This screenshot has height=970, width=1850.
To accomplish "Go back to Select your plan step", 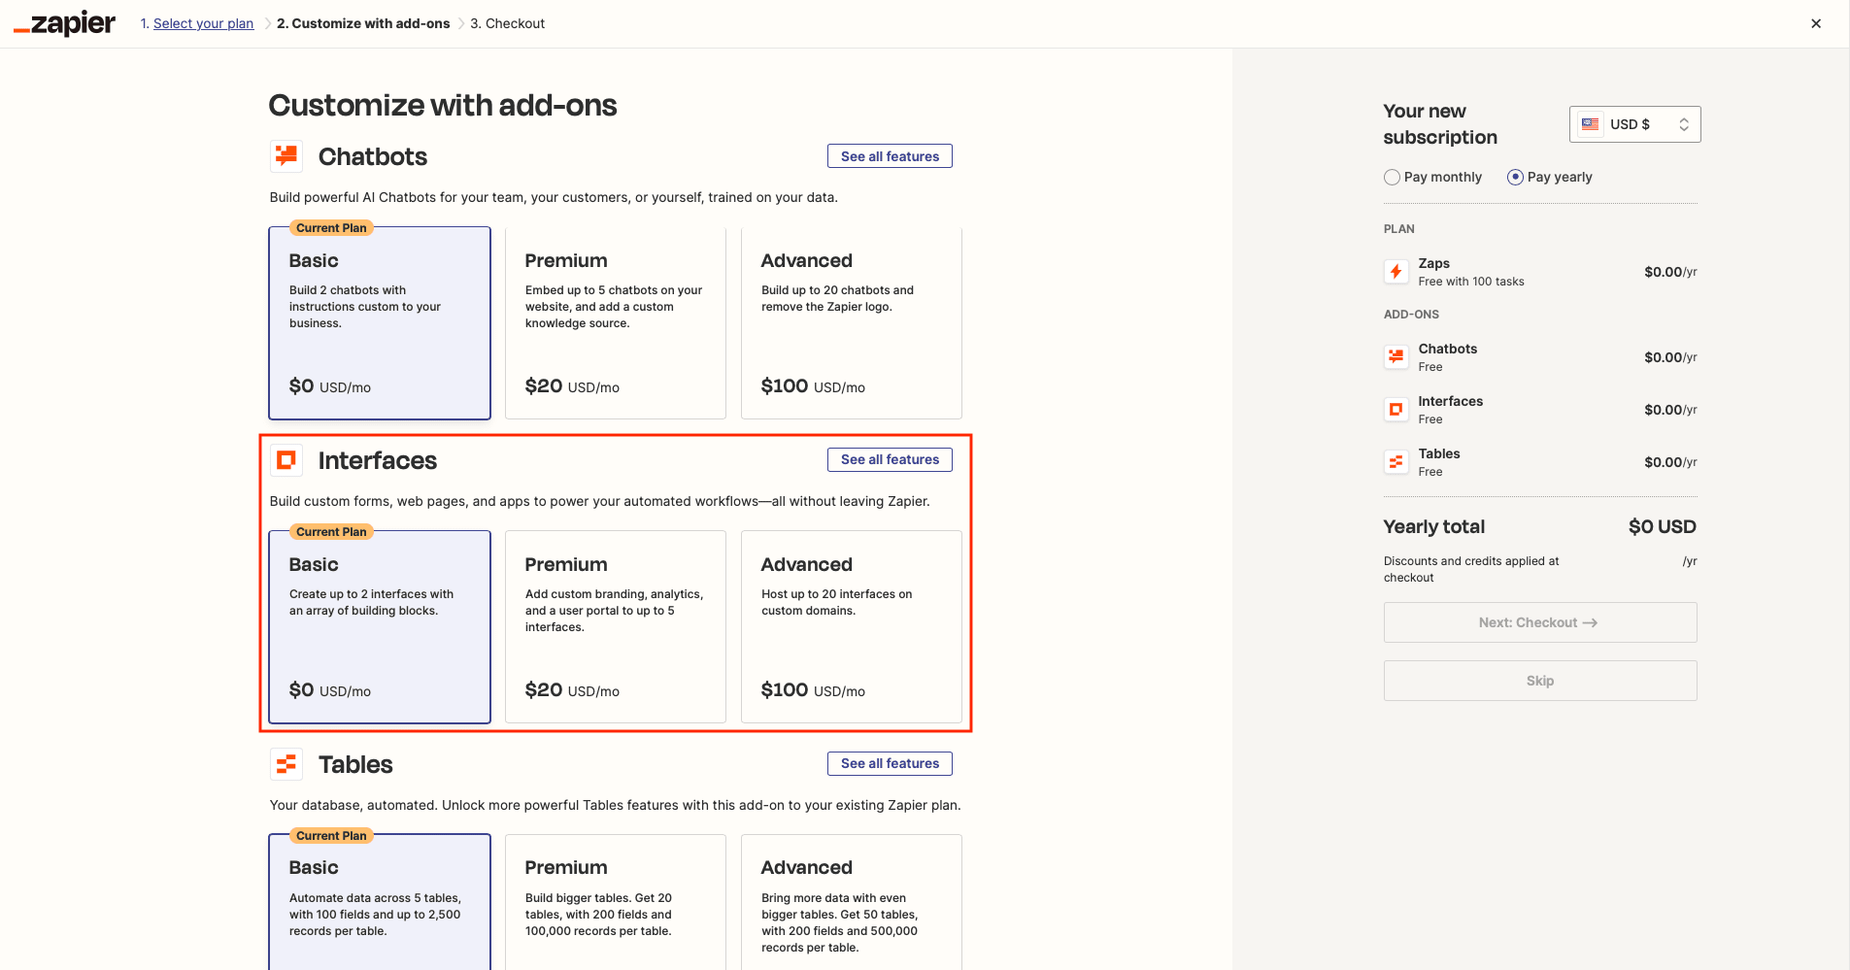I will point(203,22).
